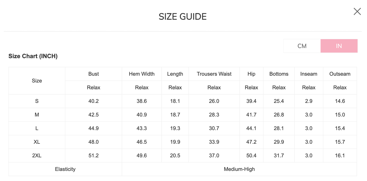Click the Outseam column header
The image size is (367, 181).
tap(340, 74)
